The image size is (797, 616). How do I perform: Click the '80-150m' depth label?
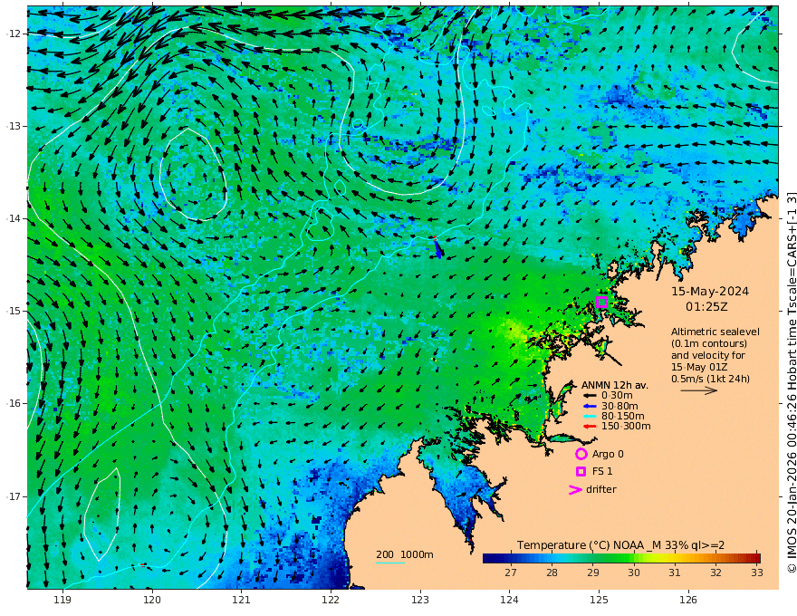click(623, 416)
